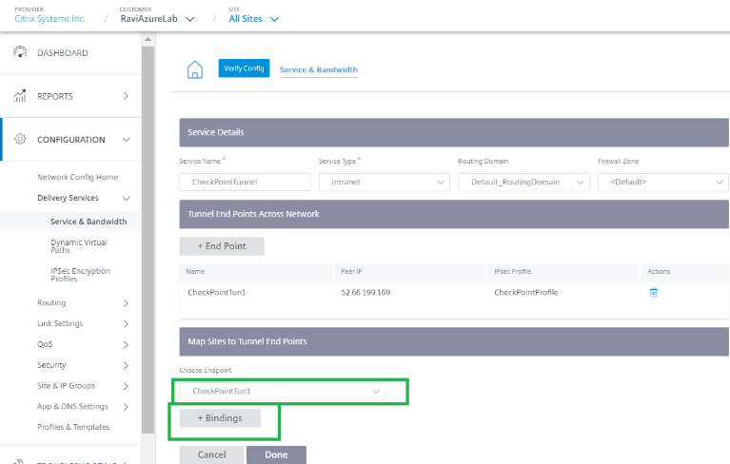The image size is (730, 464).
Task: Expand the Security submenu chevron
Action: pyautogui.click(x=126, y=365)
